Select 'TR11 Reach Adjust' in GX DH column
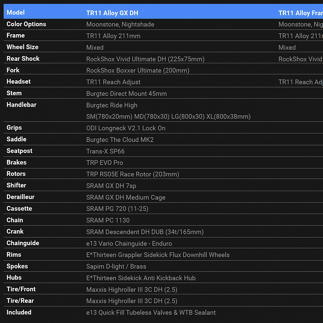This screenshot has width=323, height=323. pyautogui.click(x=113, y=82)
